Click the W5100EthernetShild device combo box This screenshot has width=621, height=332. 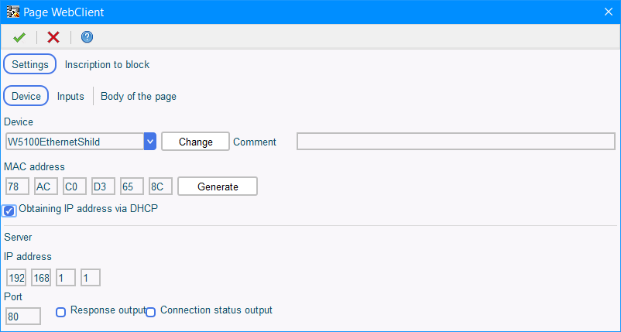81,142
